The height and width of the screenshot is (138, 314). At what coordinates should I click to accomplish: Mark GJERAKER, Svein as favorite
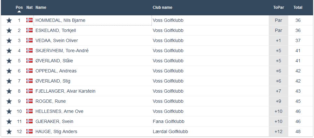coord(9,122)
